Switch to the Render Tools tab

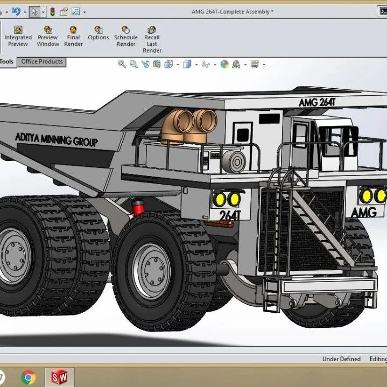[6, 62]
